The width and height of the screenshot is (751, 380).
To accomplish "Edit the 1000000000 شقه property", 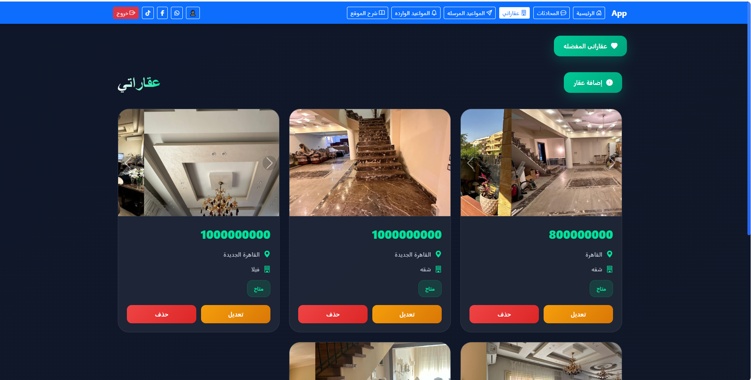I will (x=407, y=314).
